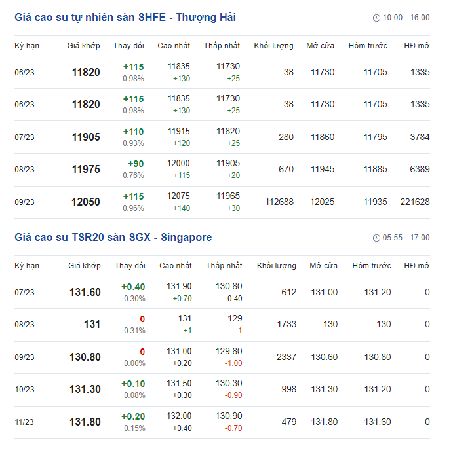Click the Cao nhất header in SHFE table
Viewport: 453px width, 457px height.
point(174,46)
